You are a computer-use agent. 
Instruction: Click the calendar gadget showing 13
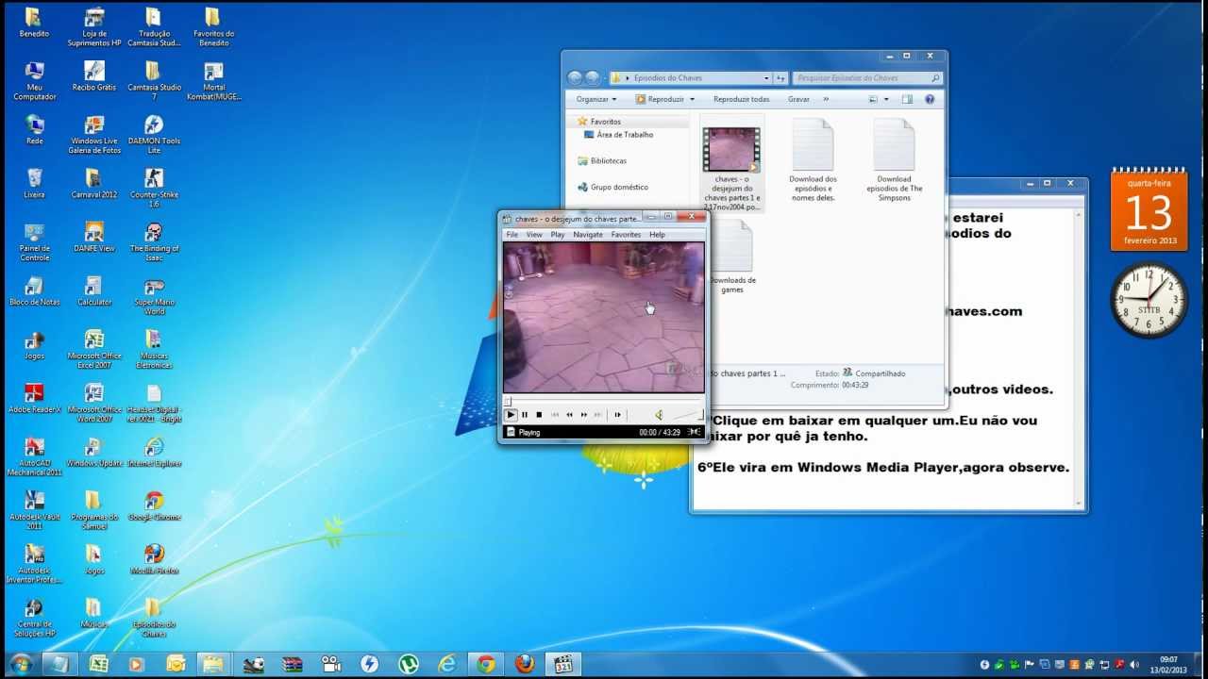click(1149, 209)
